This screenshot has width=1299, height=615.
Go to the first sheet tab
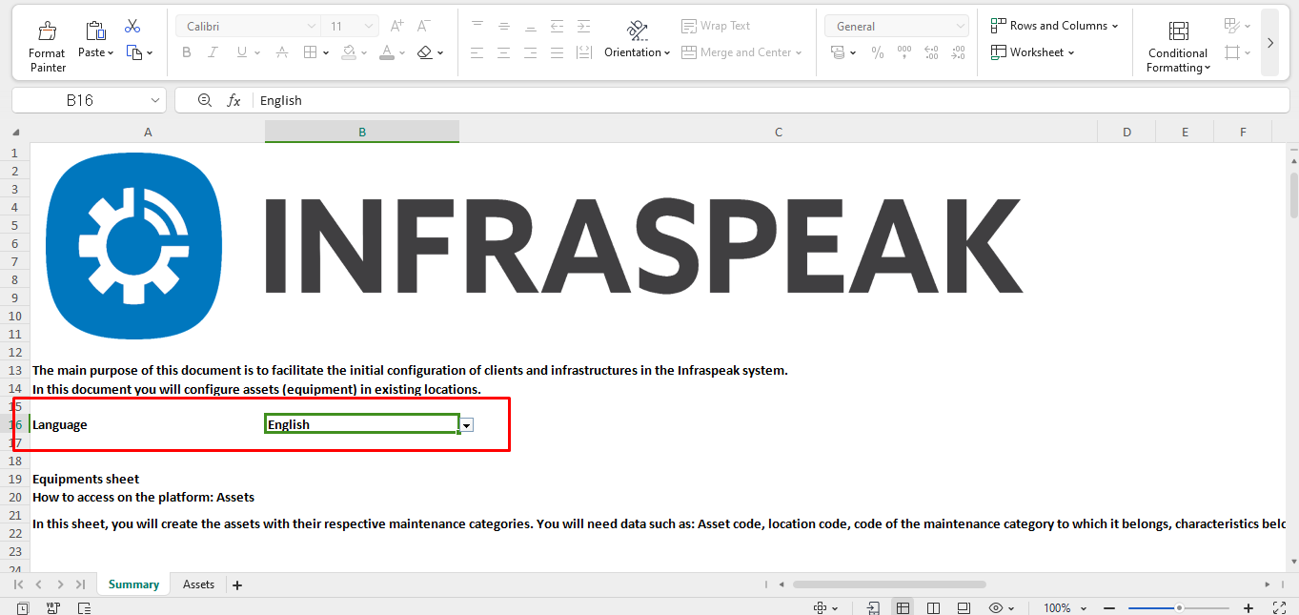18,584
